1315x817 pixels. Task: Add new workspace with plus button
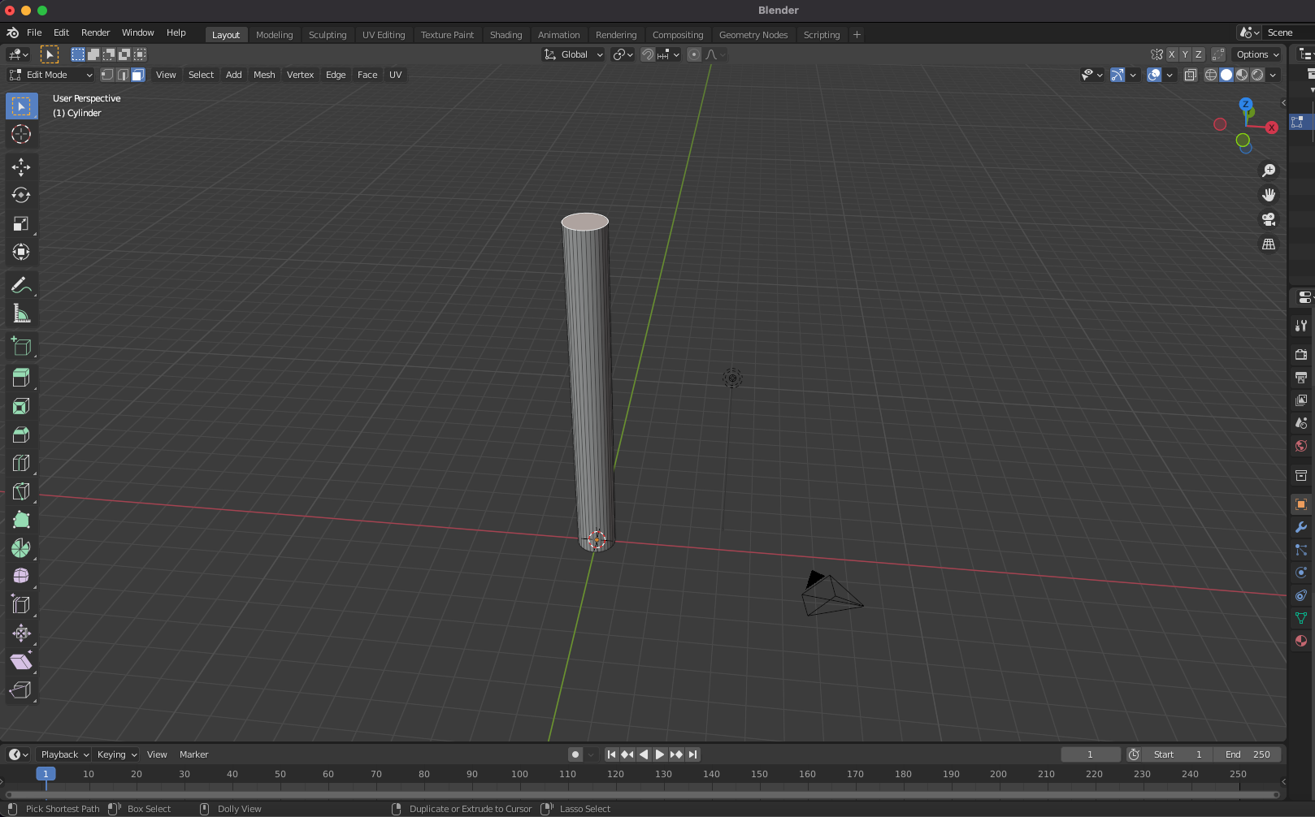click(x=857, y=35)
